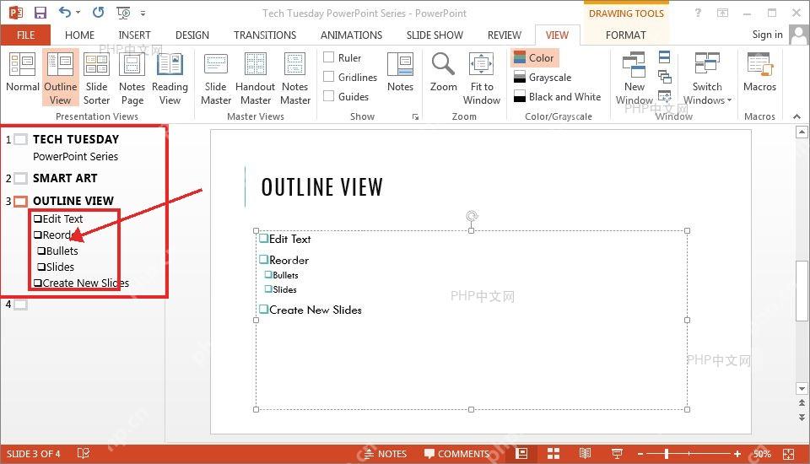Open Customize Quick Access Toolbar dropdown
The image size is (810, 464).
(143, 13)
